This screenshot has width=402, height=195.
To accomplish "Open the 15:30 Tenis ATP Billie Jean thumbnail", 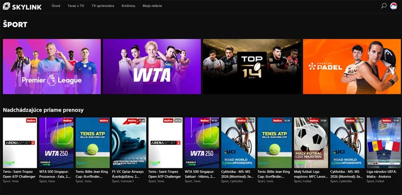I will [x=274, y=143].
